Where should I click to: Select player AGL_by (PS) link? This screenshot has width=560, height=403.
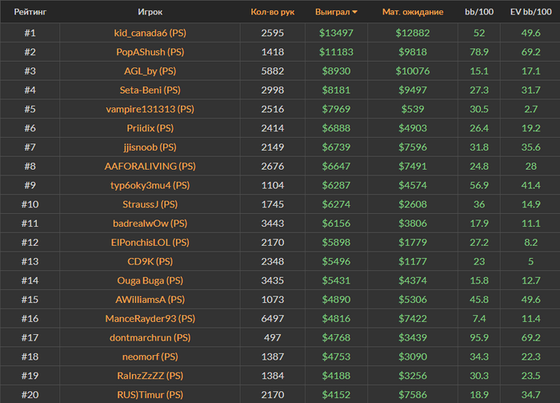[150, 71]
